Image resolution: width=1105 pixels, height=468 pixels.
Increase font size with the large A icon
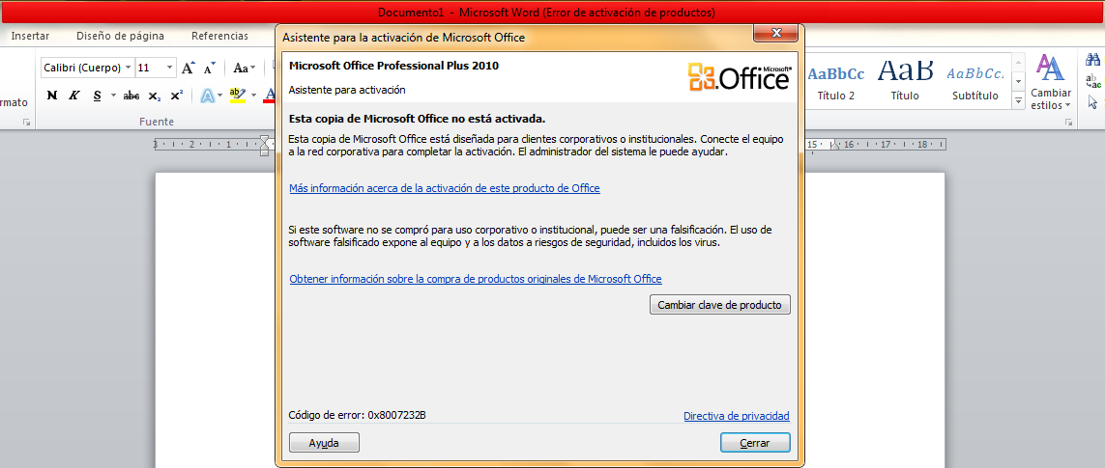pyautogui.click(x=188, y=69)
